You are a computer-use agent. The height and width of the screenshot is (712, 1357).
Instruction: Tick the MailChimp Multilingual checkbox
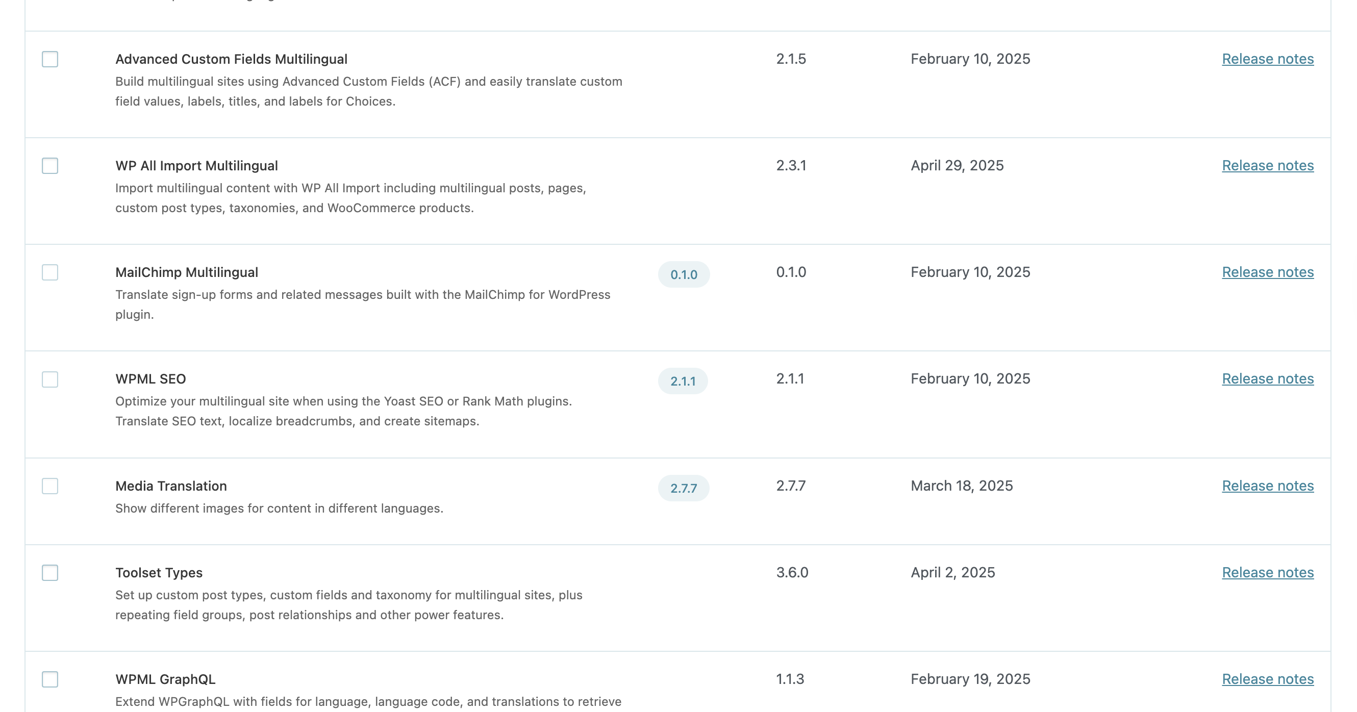coord(50,272)
